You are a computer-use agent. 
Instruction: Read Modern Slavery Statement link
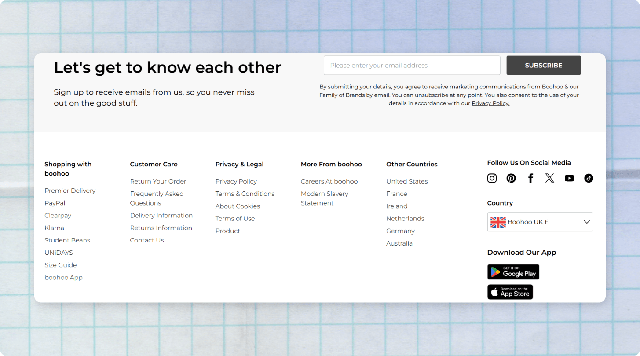click(325, 198)
